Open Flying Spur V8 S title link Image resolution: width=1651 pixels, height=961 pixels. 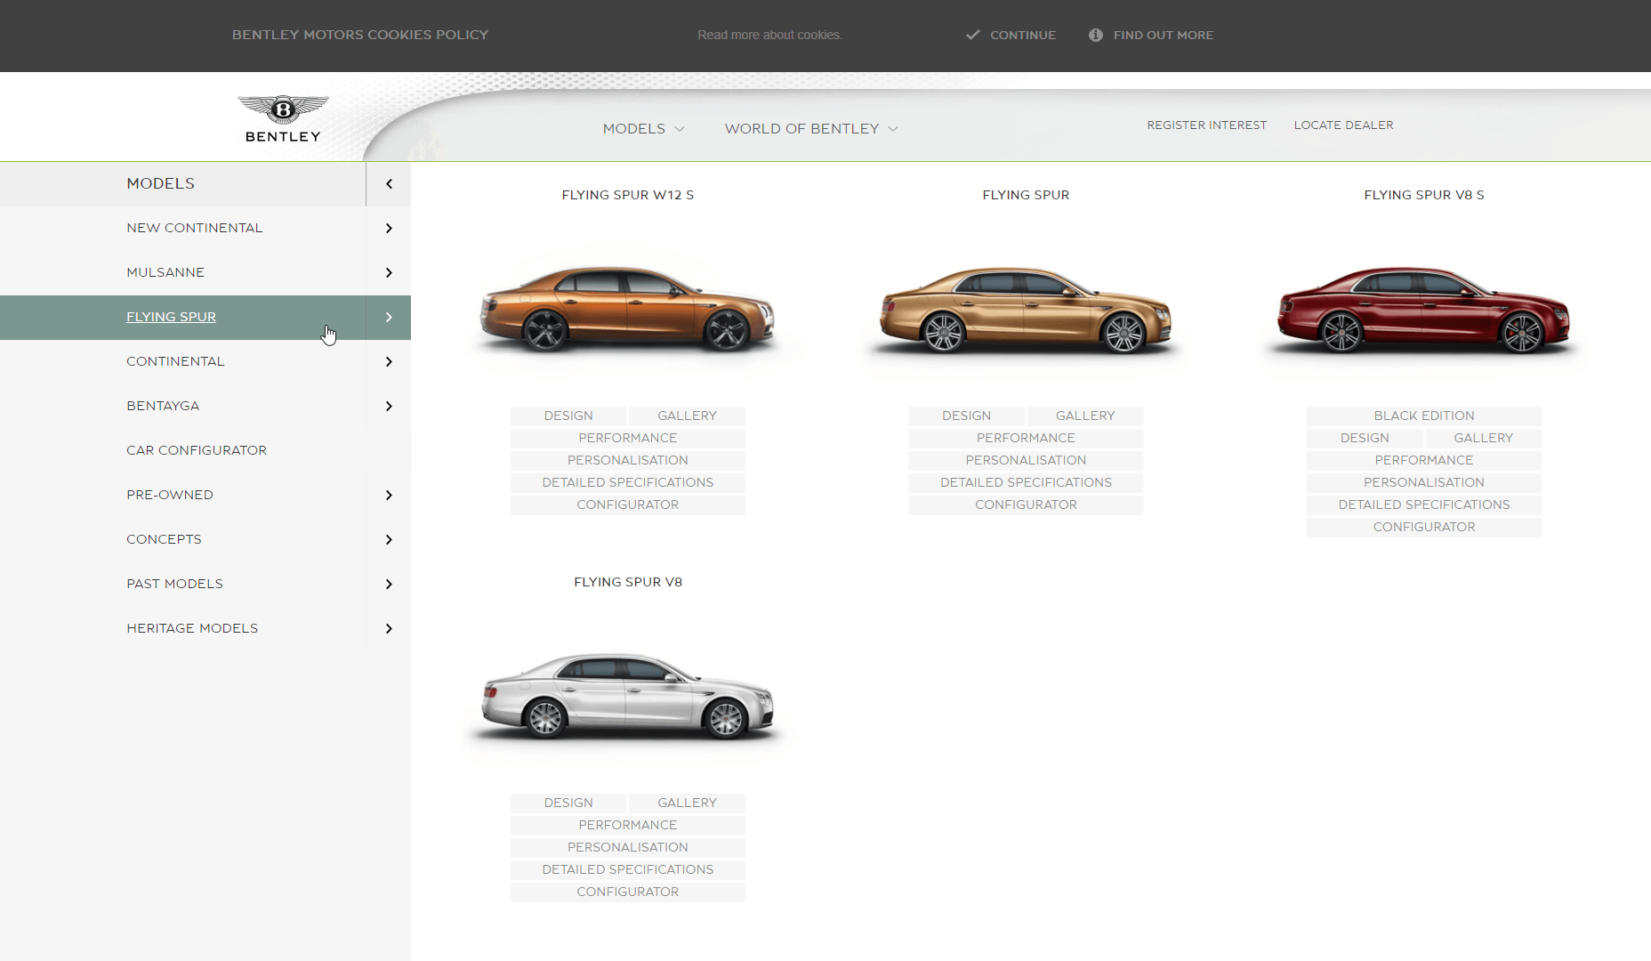(x=1424, y=195)
